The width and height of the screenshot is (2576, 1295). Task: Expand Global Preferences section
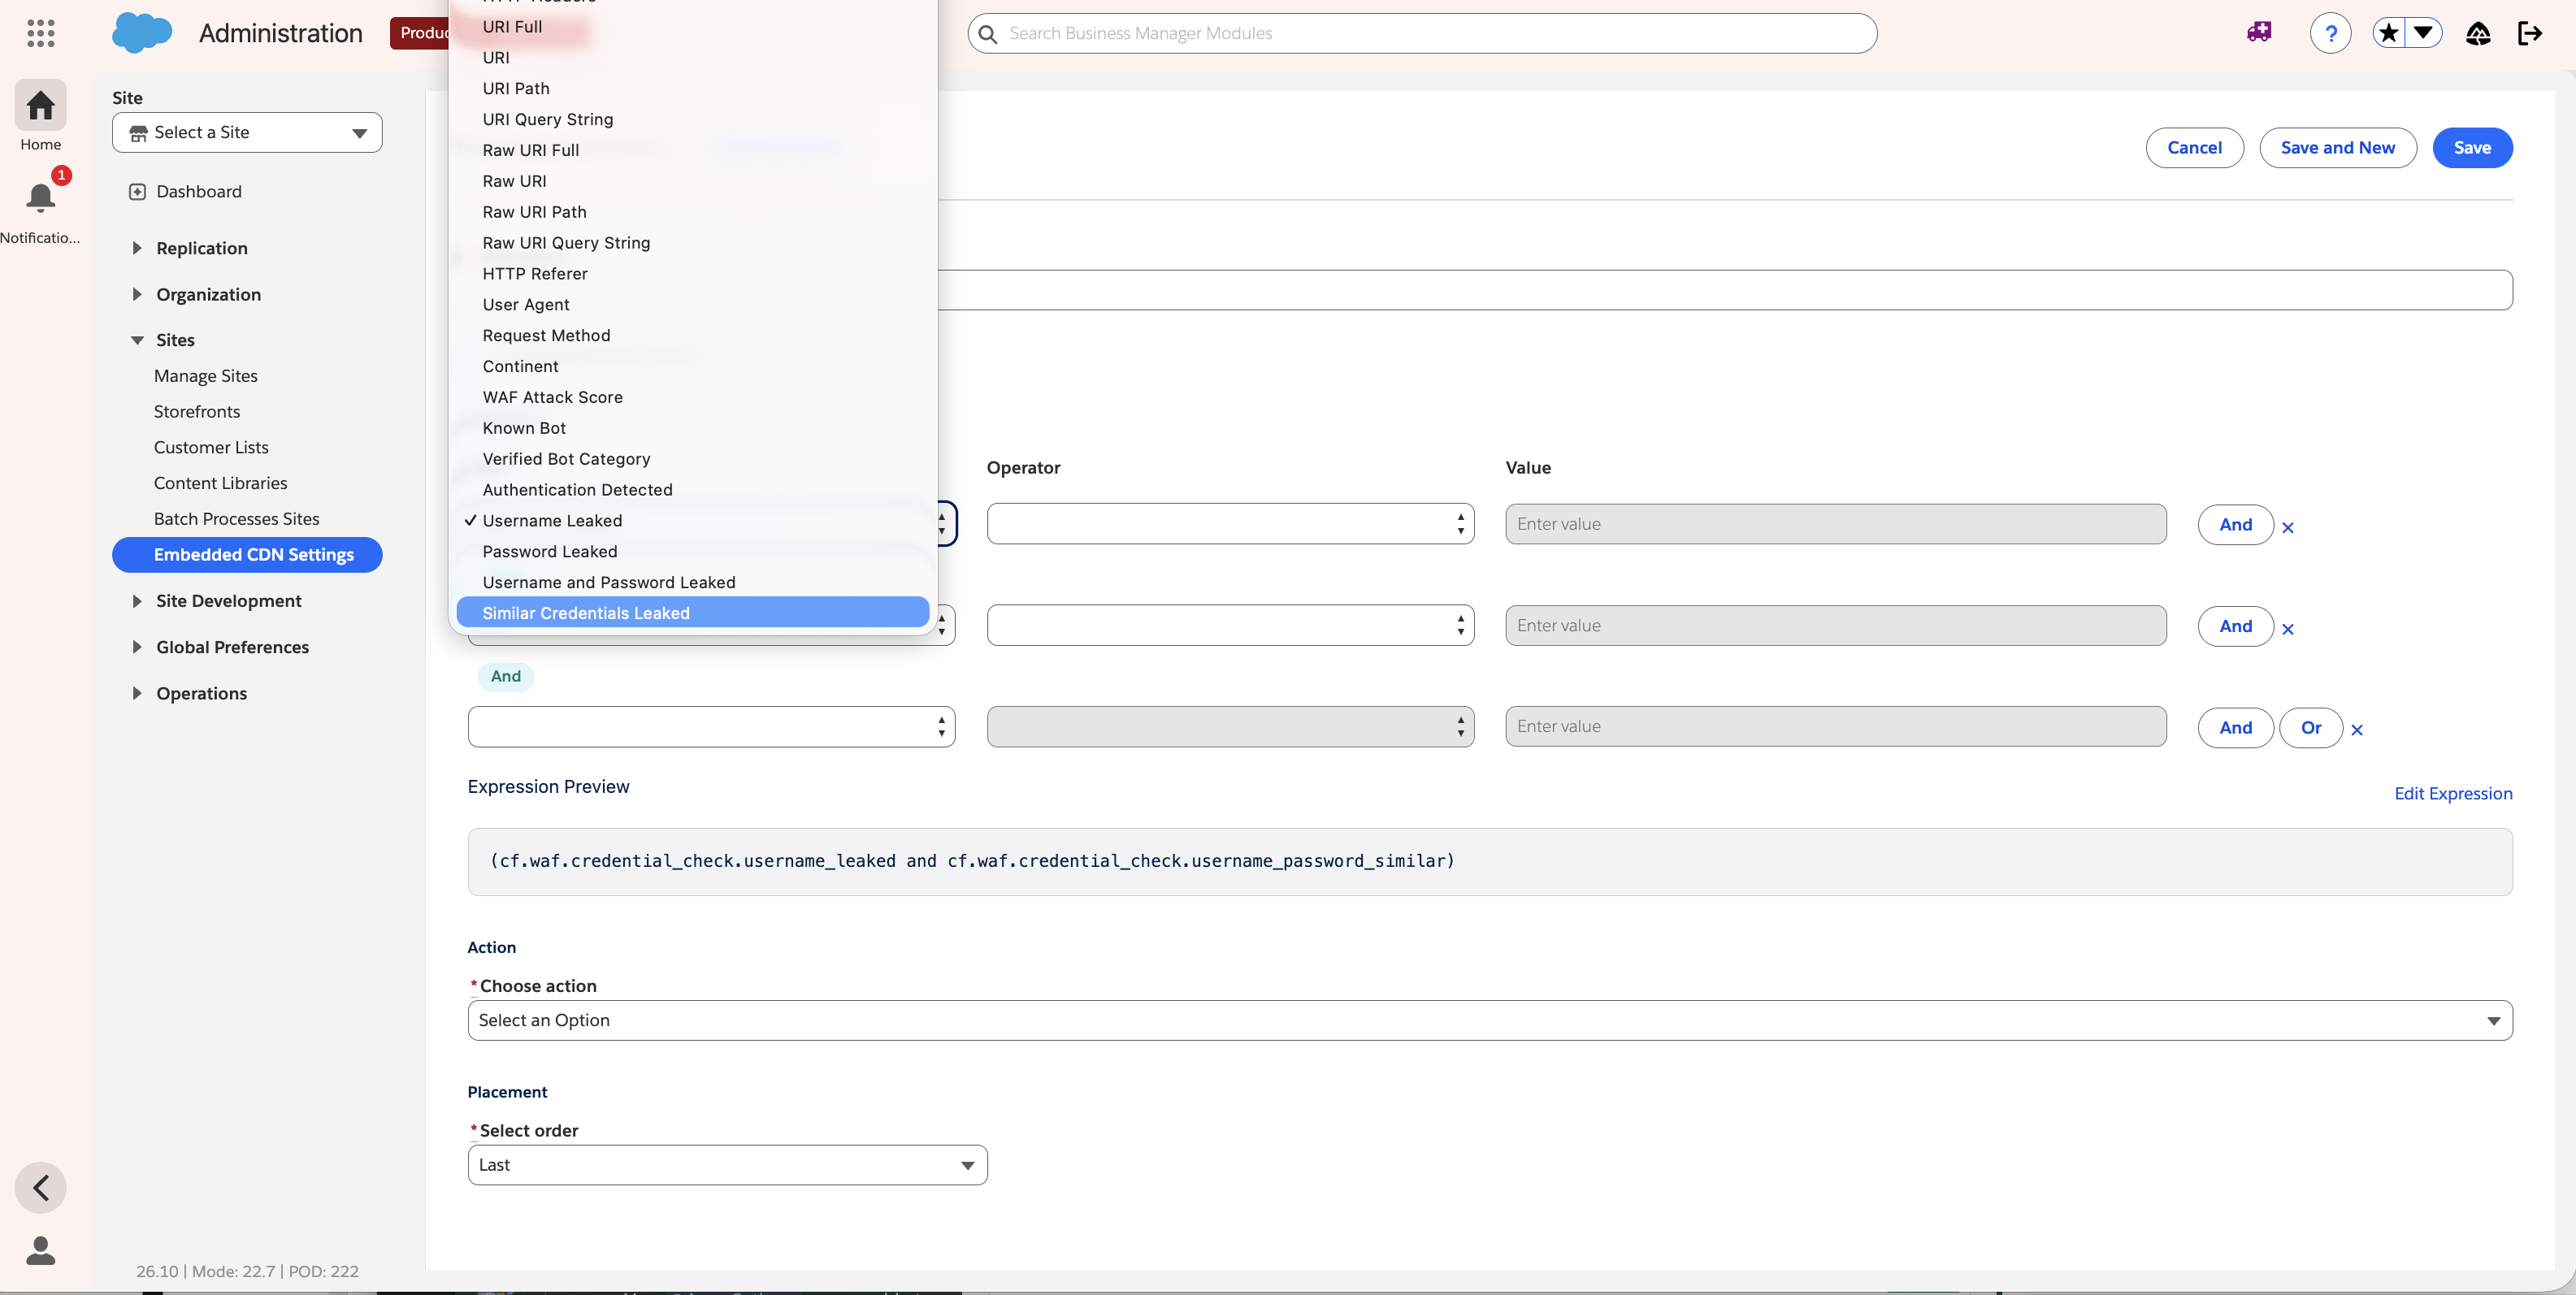tap(137, 647)
